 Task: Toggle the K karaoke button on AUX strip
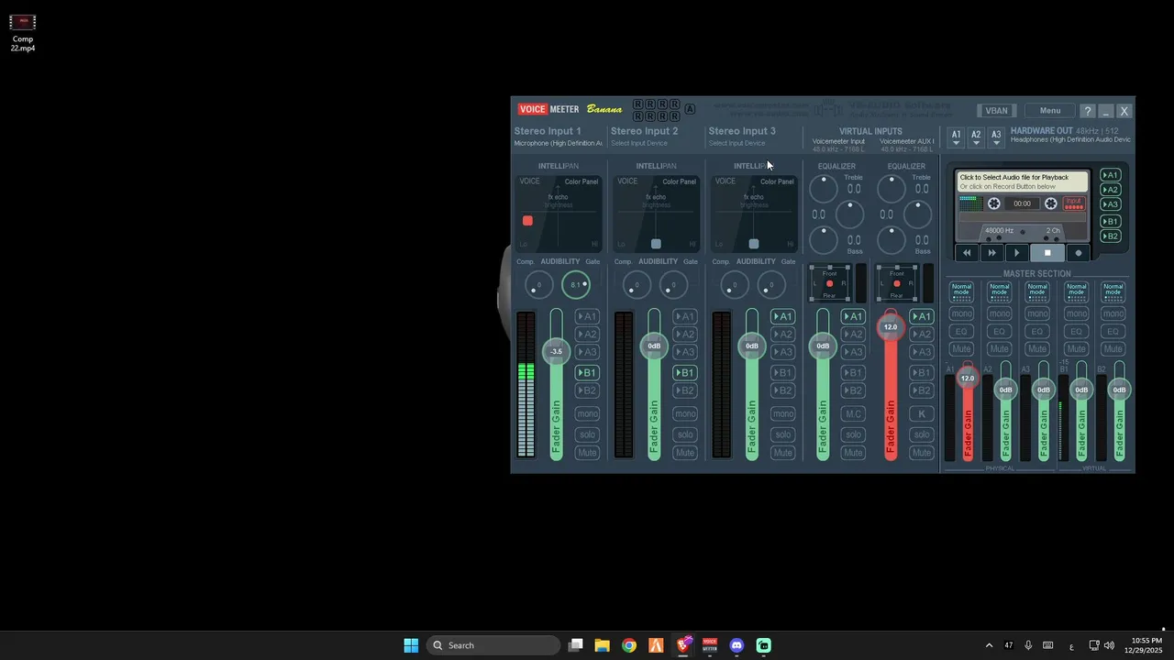(x=922, y=413)
